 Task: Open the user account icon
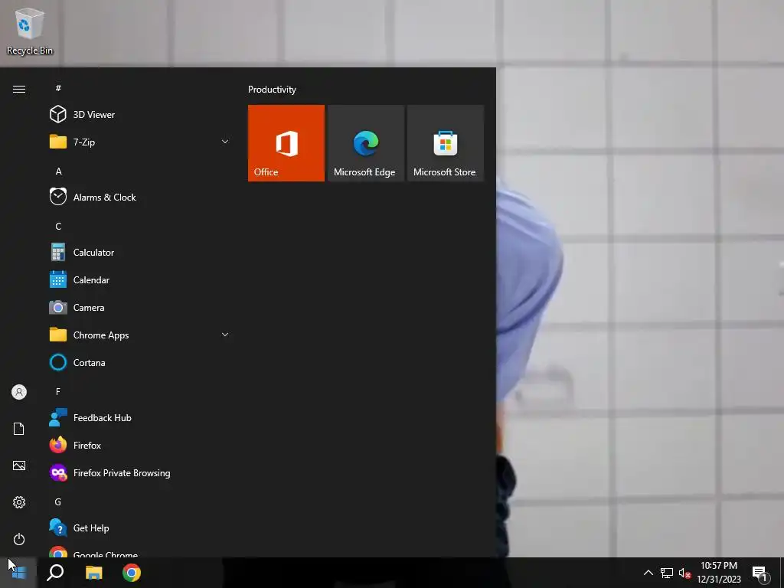pos(19,392)
